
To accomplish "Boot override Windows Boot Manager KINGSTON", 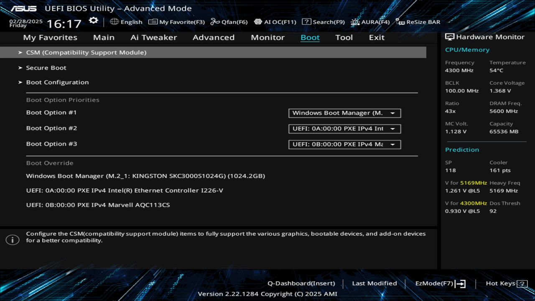I will tap(145, 176).
